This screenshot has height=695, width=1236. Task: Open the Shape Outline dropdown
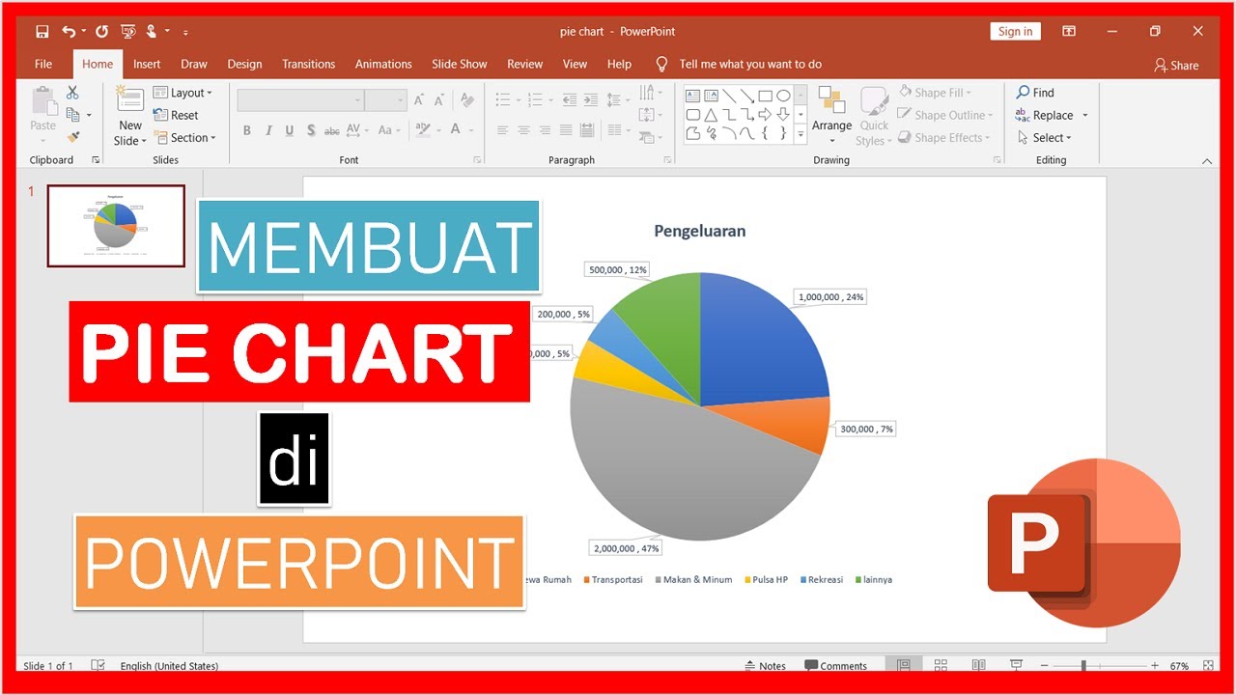pyautogui.click(x=945, y=115)
